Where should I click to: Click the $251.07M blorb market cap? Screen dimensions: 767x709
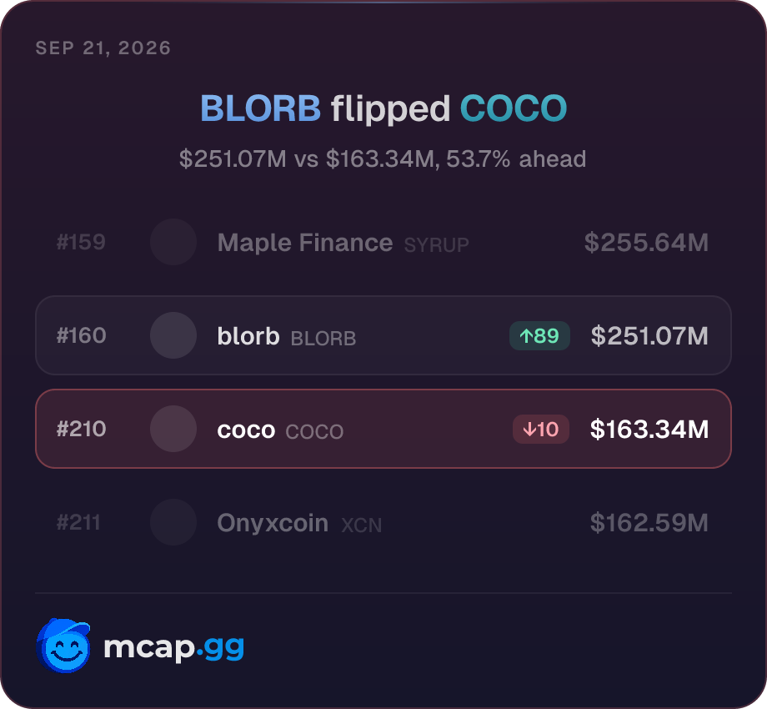(649, 335)
